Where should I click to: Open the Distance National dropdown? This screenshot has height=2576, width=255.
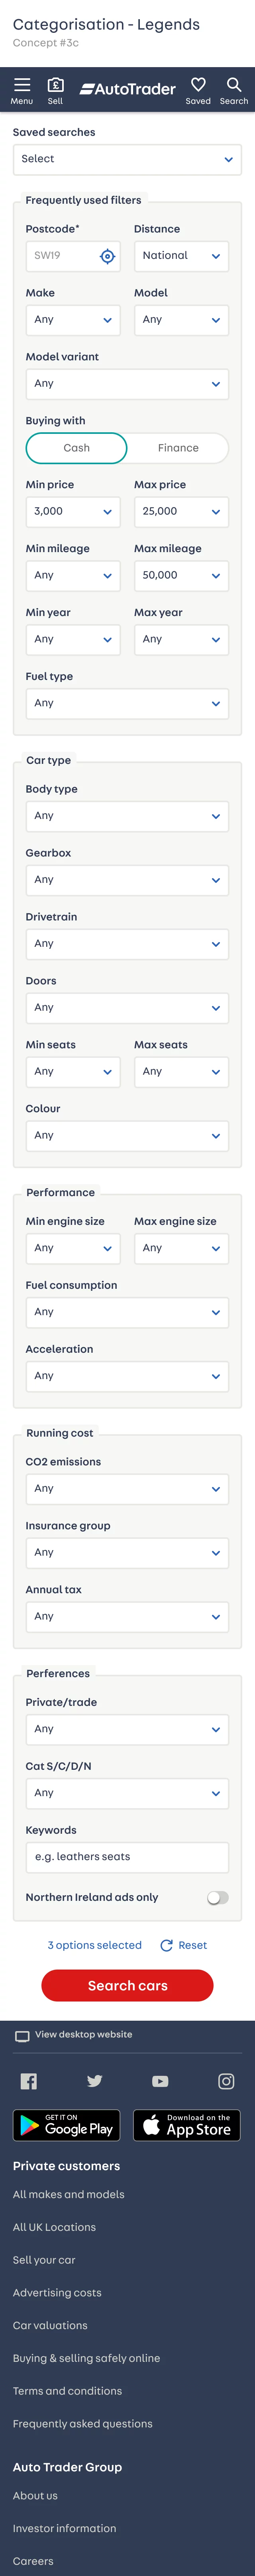181,256
